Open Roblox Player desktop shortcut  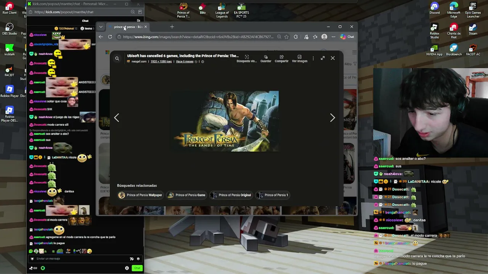click(10, 91)
